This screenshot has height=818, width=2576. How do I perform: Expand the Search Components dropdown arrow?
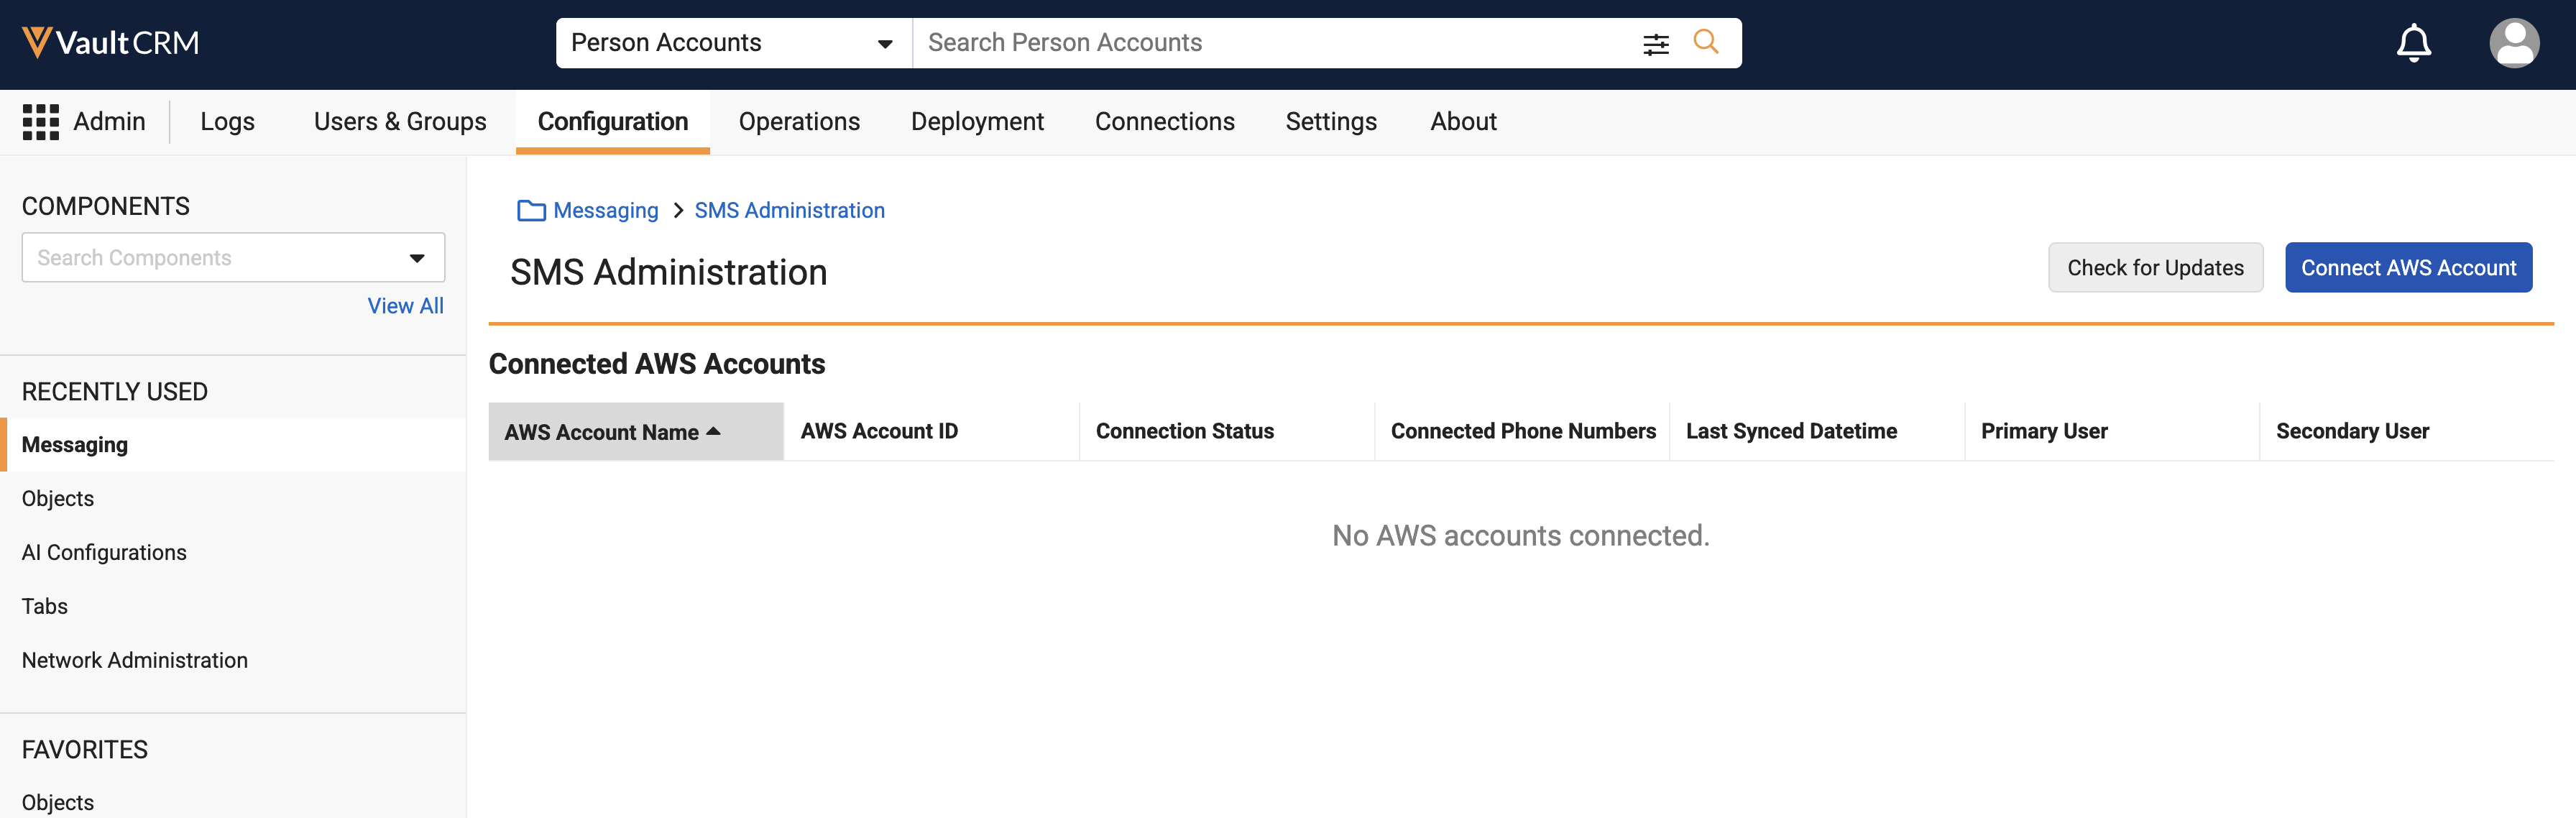pos(417,258)
